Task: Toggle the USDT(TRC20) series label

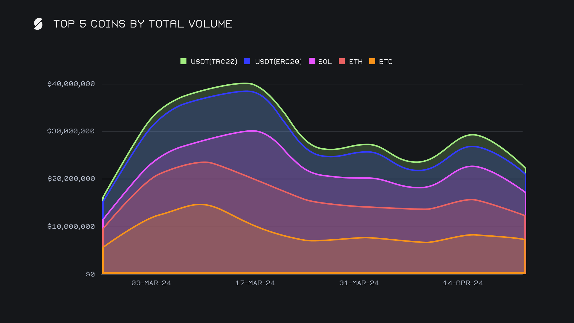Action: [214, 62]
